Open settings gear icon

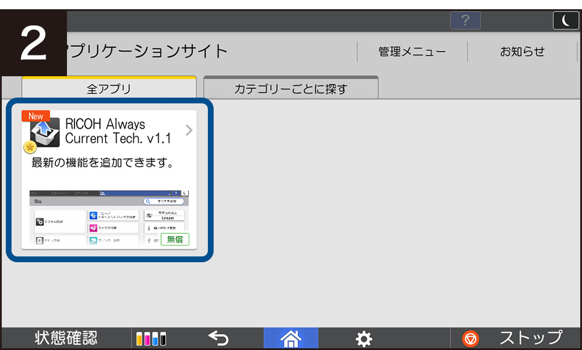pyautogui.click(x=364, y=338)
